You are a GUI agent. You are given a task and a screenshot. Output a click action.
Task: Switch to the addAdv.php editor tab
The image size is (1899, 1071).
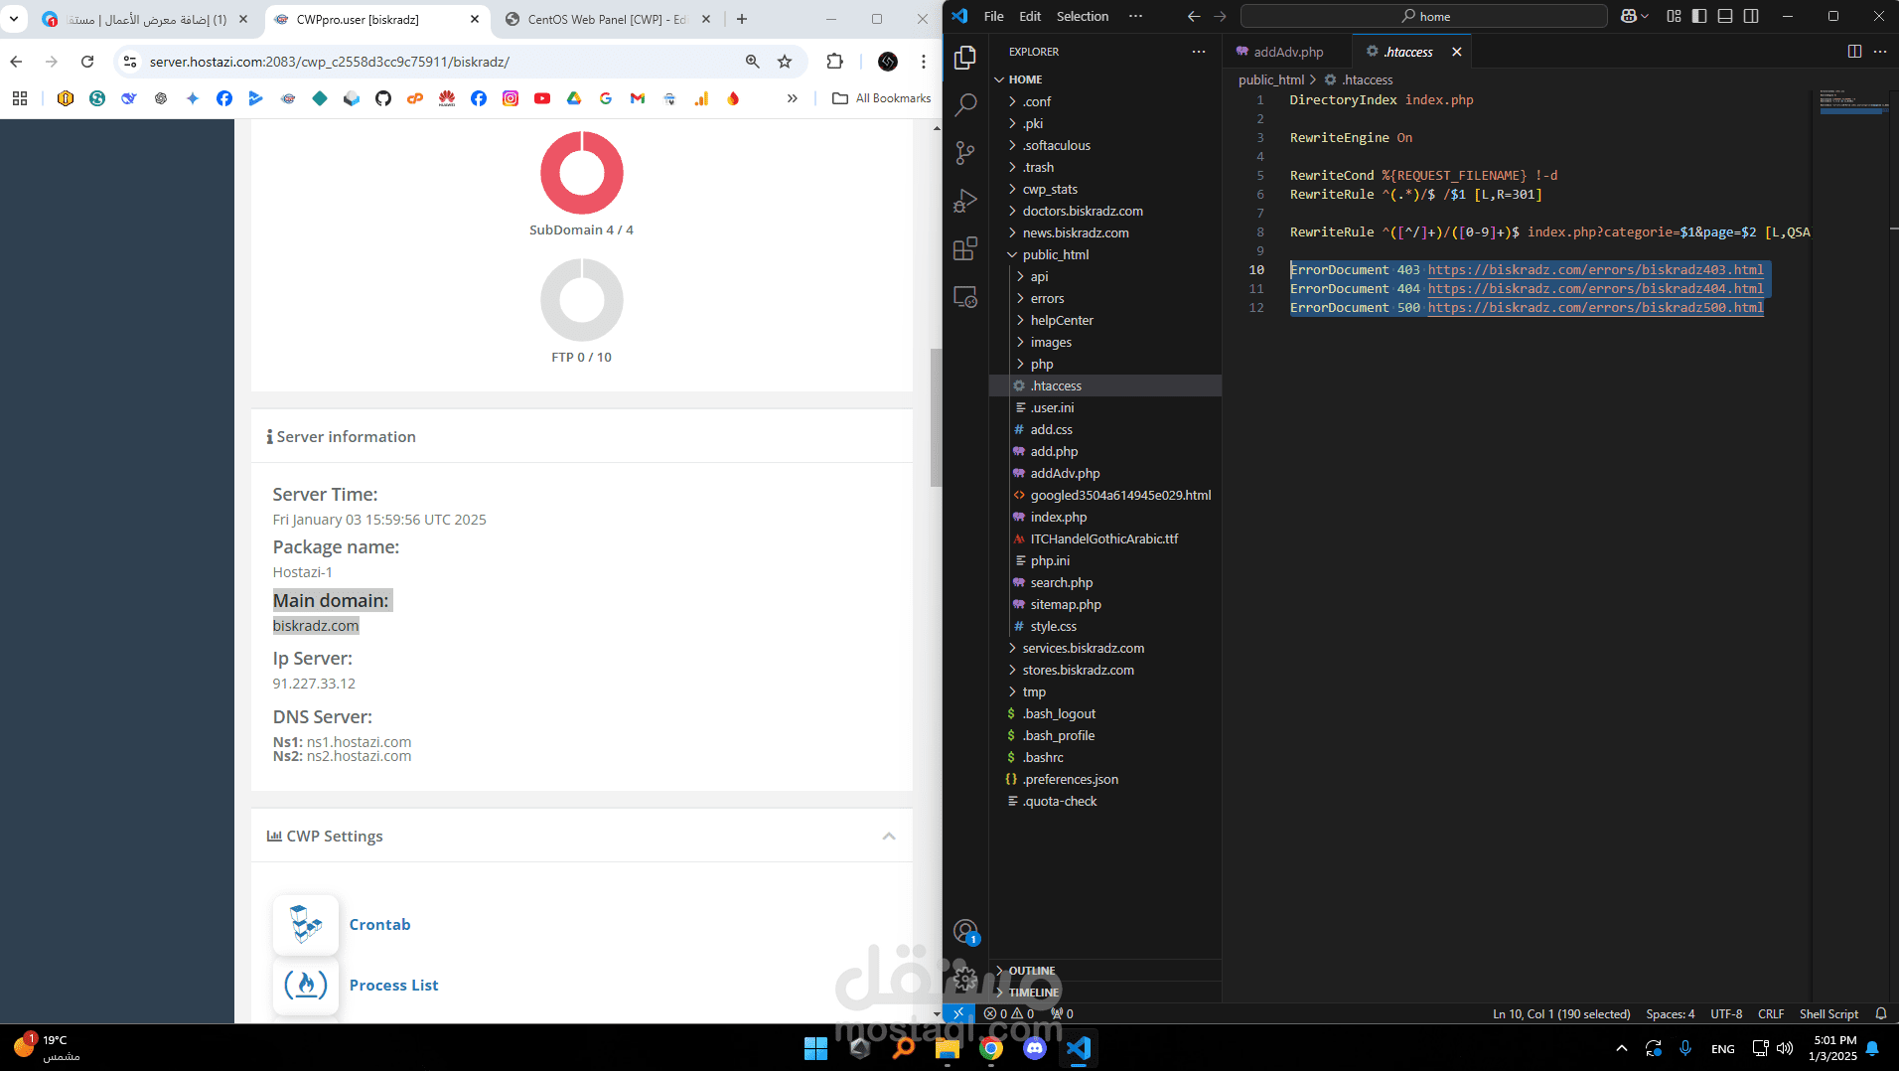click(x=1287, y=52)
